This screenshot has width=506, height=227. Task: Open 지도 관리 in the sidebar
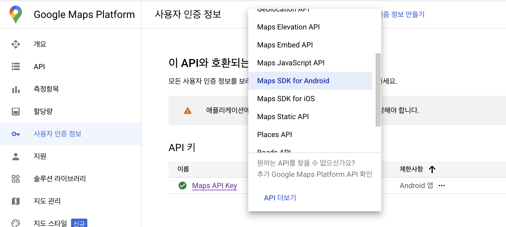point(70,201)
